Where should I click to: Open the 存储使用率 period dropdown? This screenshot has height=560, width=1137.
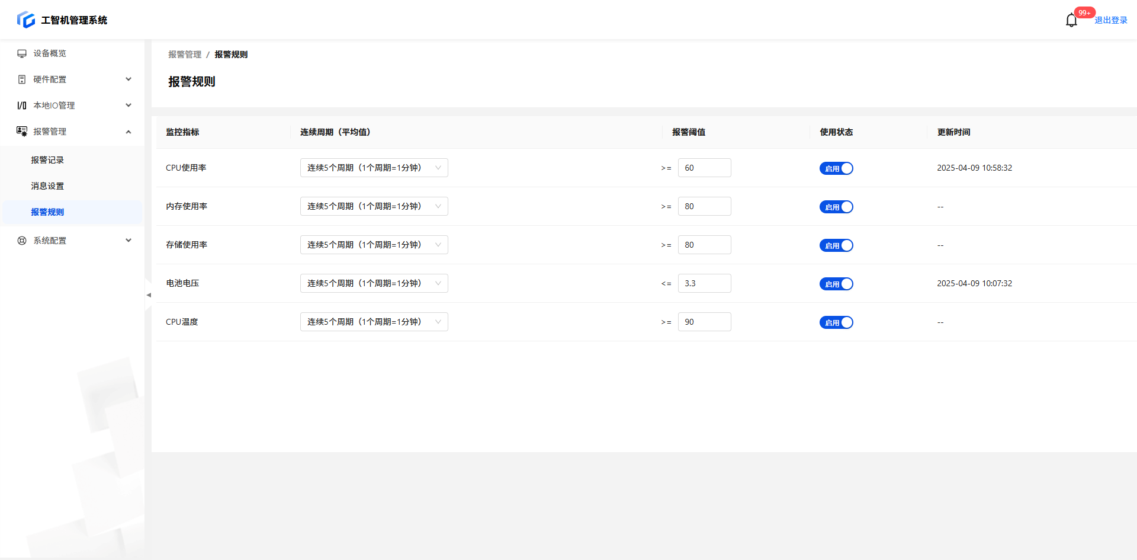[374, 245]
